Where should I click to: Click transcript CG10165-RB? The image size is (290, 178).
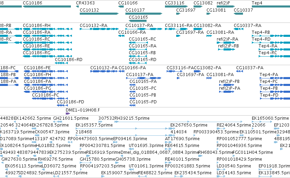pyautogui.click(x=138, y=56)
